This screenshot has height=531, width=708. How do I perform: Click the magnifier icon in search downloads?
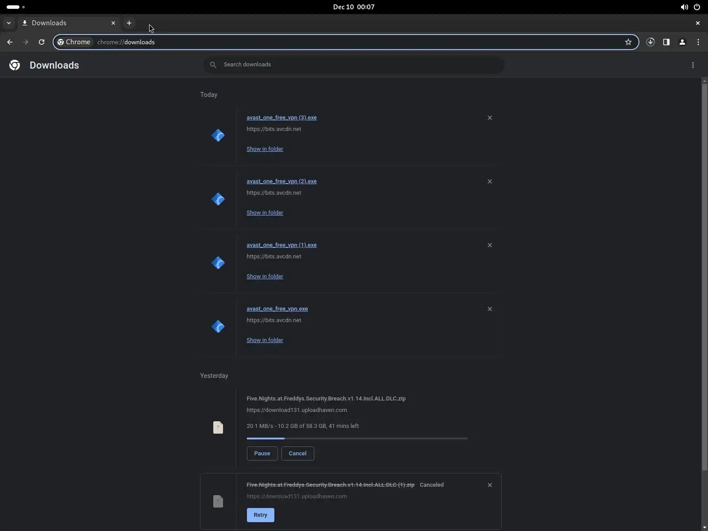pyautogui.click(x=213, y=65)
